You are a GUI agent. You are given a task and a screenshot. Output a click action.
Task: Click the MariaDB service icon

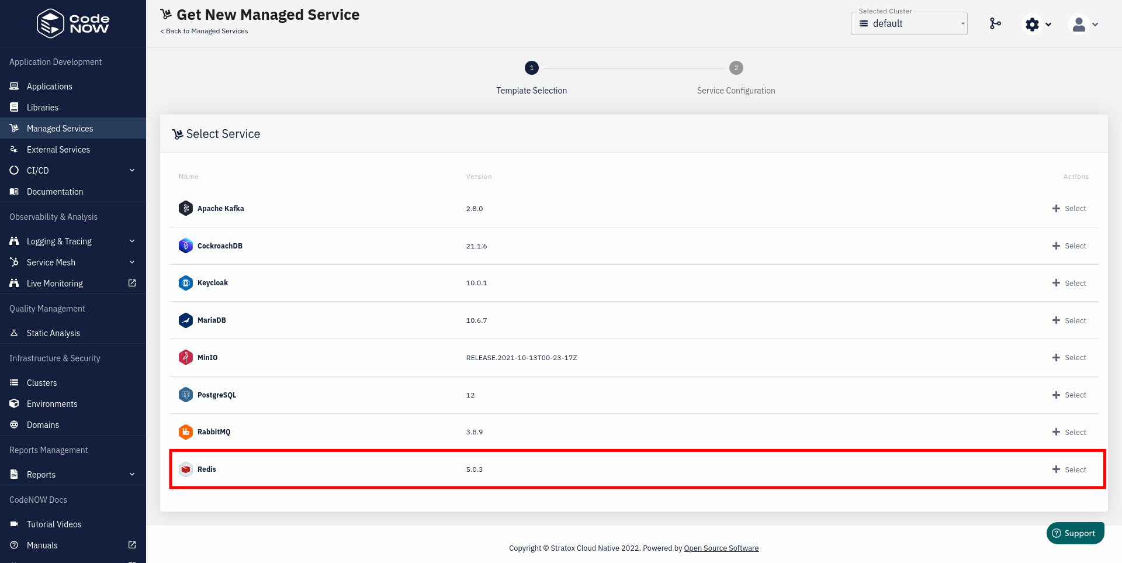186,320
